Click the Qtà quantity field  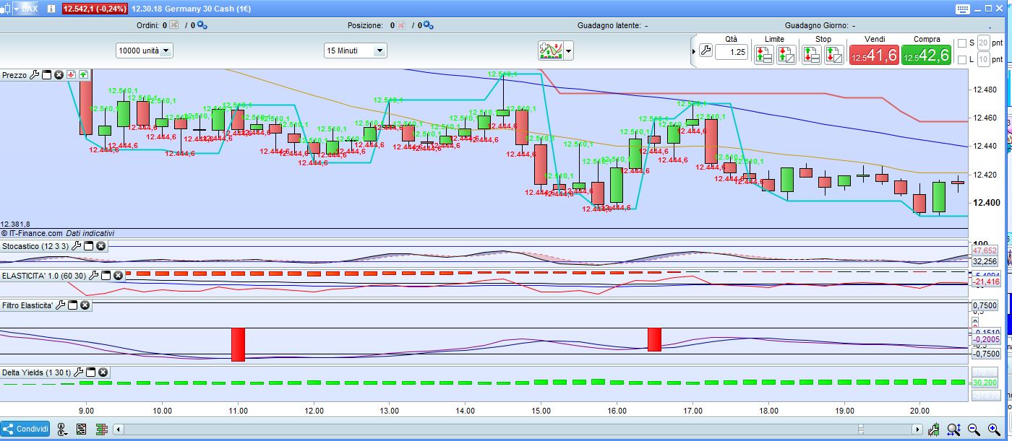pos(732,52)
